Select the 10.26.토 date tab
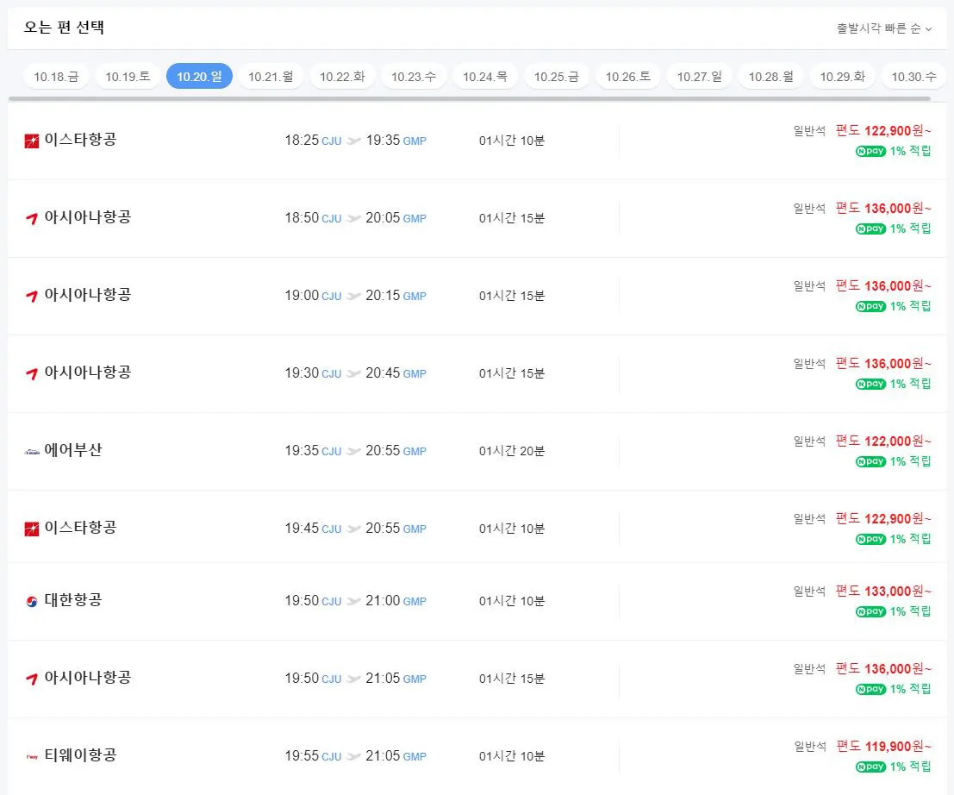 pos(628,76)
